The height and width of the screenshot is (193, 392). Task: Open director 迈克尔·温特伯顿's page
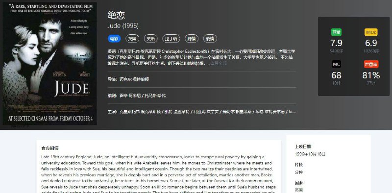tap(134, 79)
